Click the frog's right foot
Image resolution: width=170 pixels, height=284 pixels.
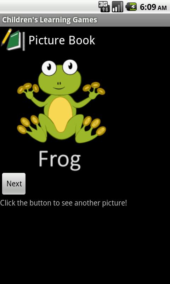tap(92, 129)
